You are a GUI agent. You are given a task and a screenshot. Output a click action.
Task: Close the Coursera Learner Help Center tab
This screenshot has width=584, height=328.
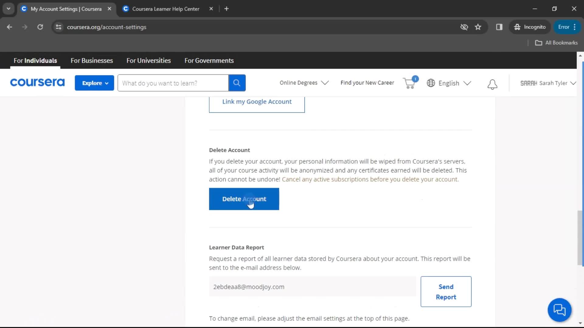pos(211,9)
